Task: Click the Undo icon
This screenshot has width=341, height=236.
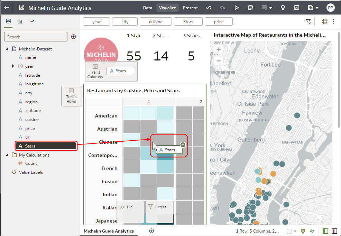Action: coord(209,8)
